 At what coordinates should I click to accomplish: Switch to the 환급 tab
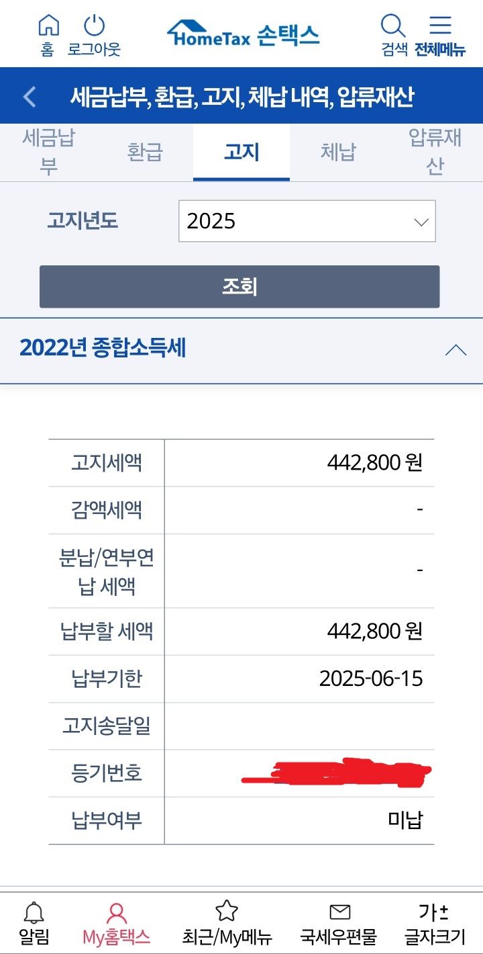pos(145,152)
